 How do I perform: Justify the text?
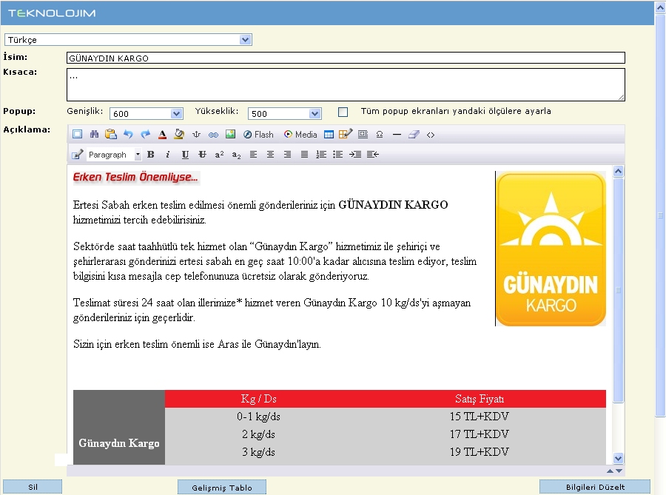point(305,155)
